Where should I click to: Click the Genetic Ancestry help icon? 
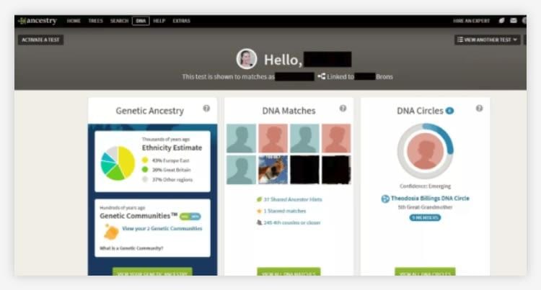click(206, 109)
